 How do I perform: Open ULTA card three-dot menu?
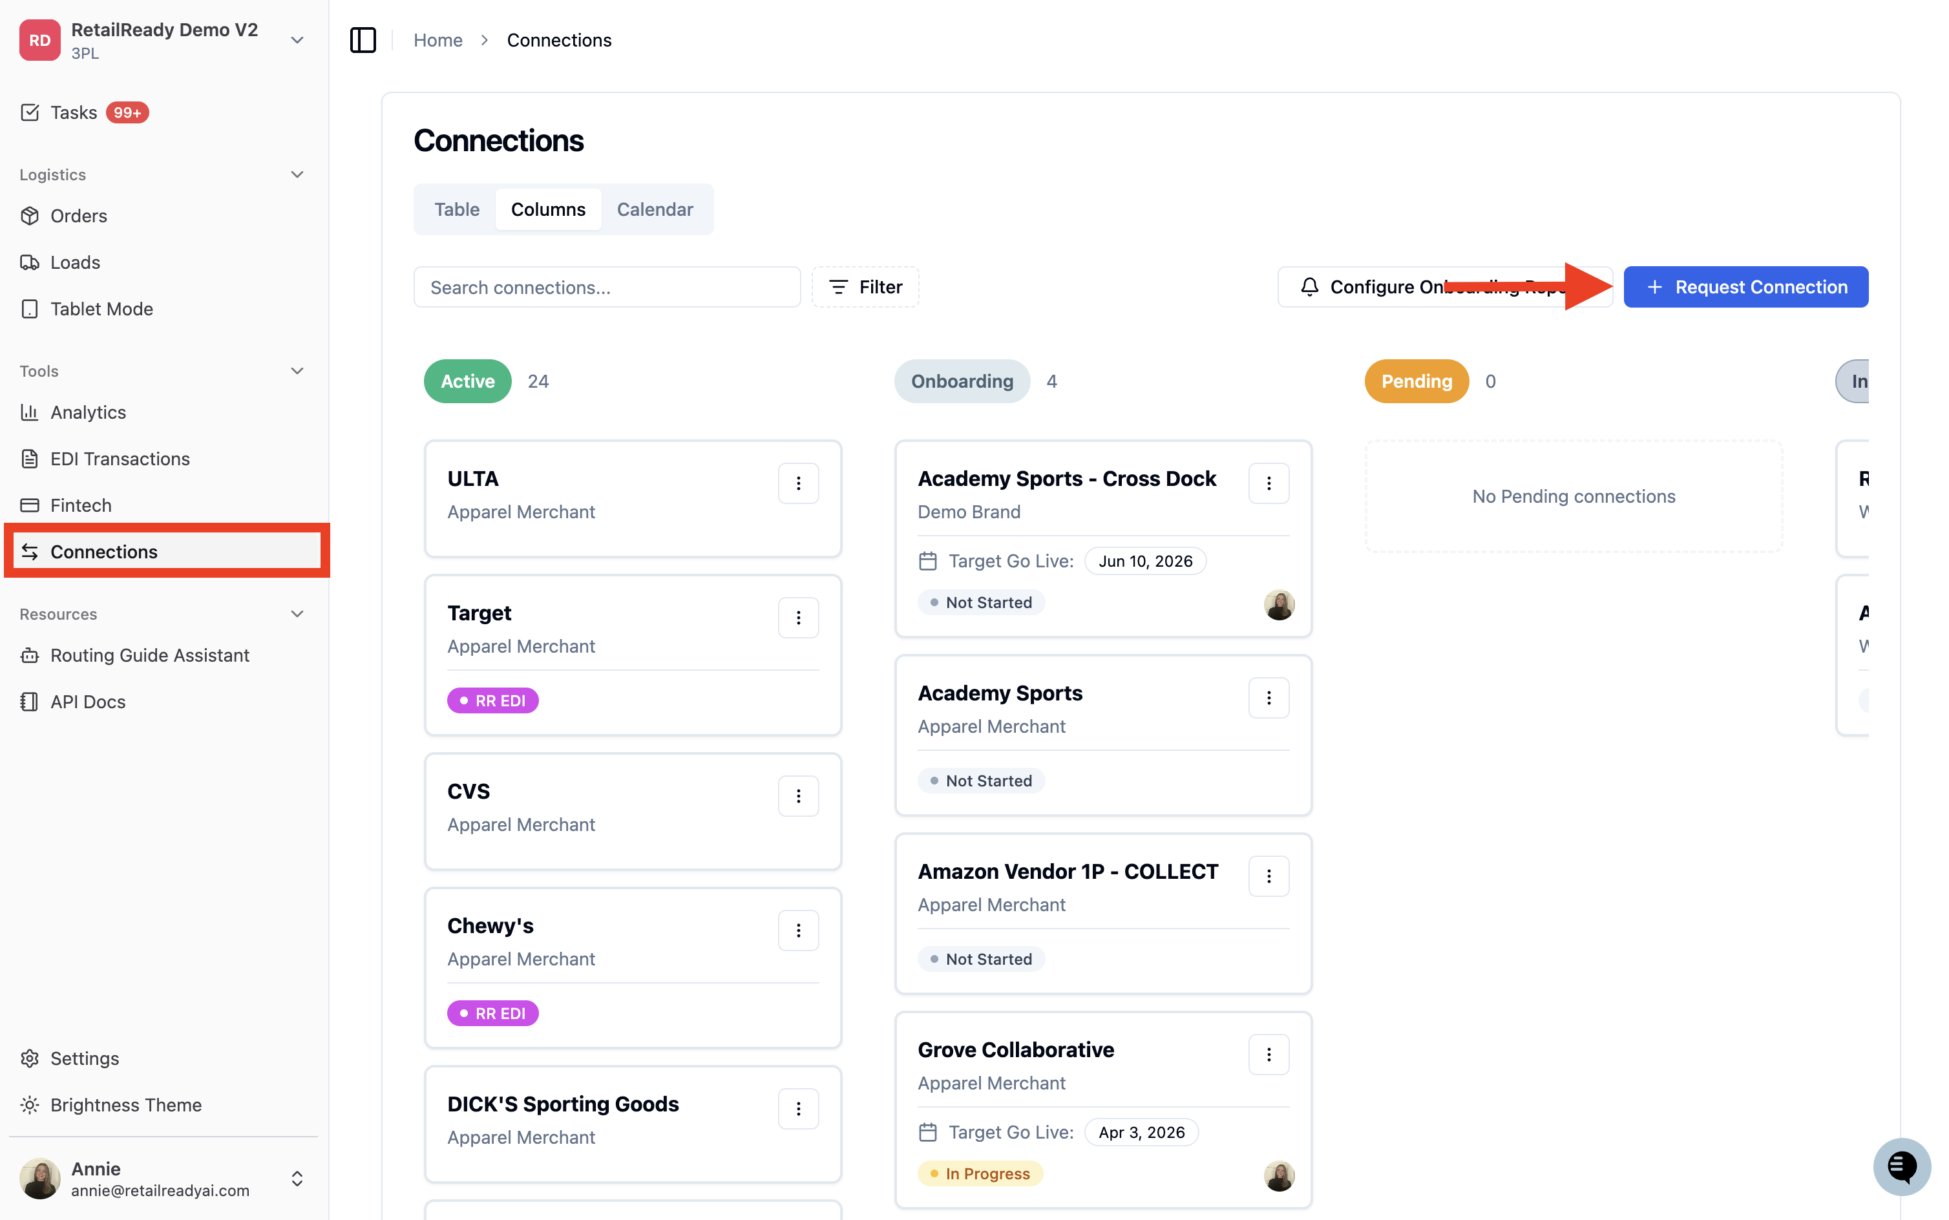tap(798, 483)
